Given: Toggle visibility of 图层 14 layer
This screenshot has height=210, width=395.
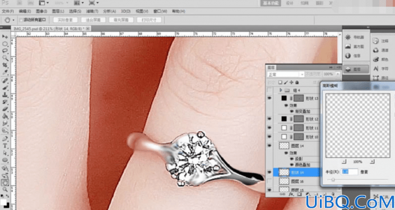Looking at the screenshot, I should (269, 145).
